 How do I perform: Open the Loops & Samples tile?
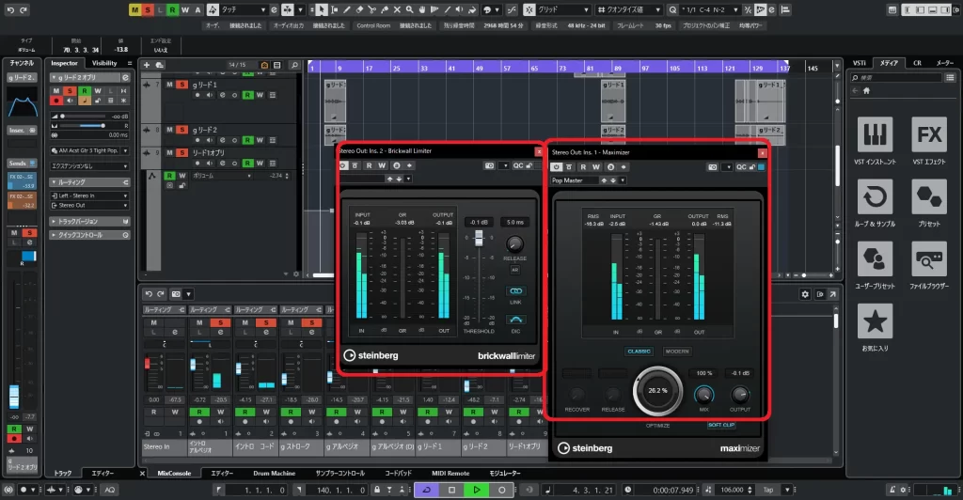coord(876,202)
